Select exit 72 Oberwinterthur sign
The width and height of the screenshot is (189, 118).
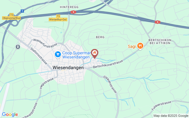pyautogui.click(x=12, y=17)
